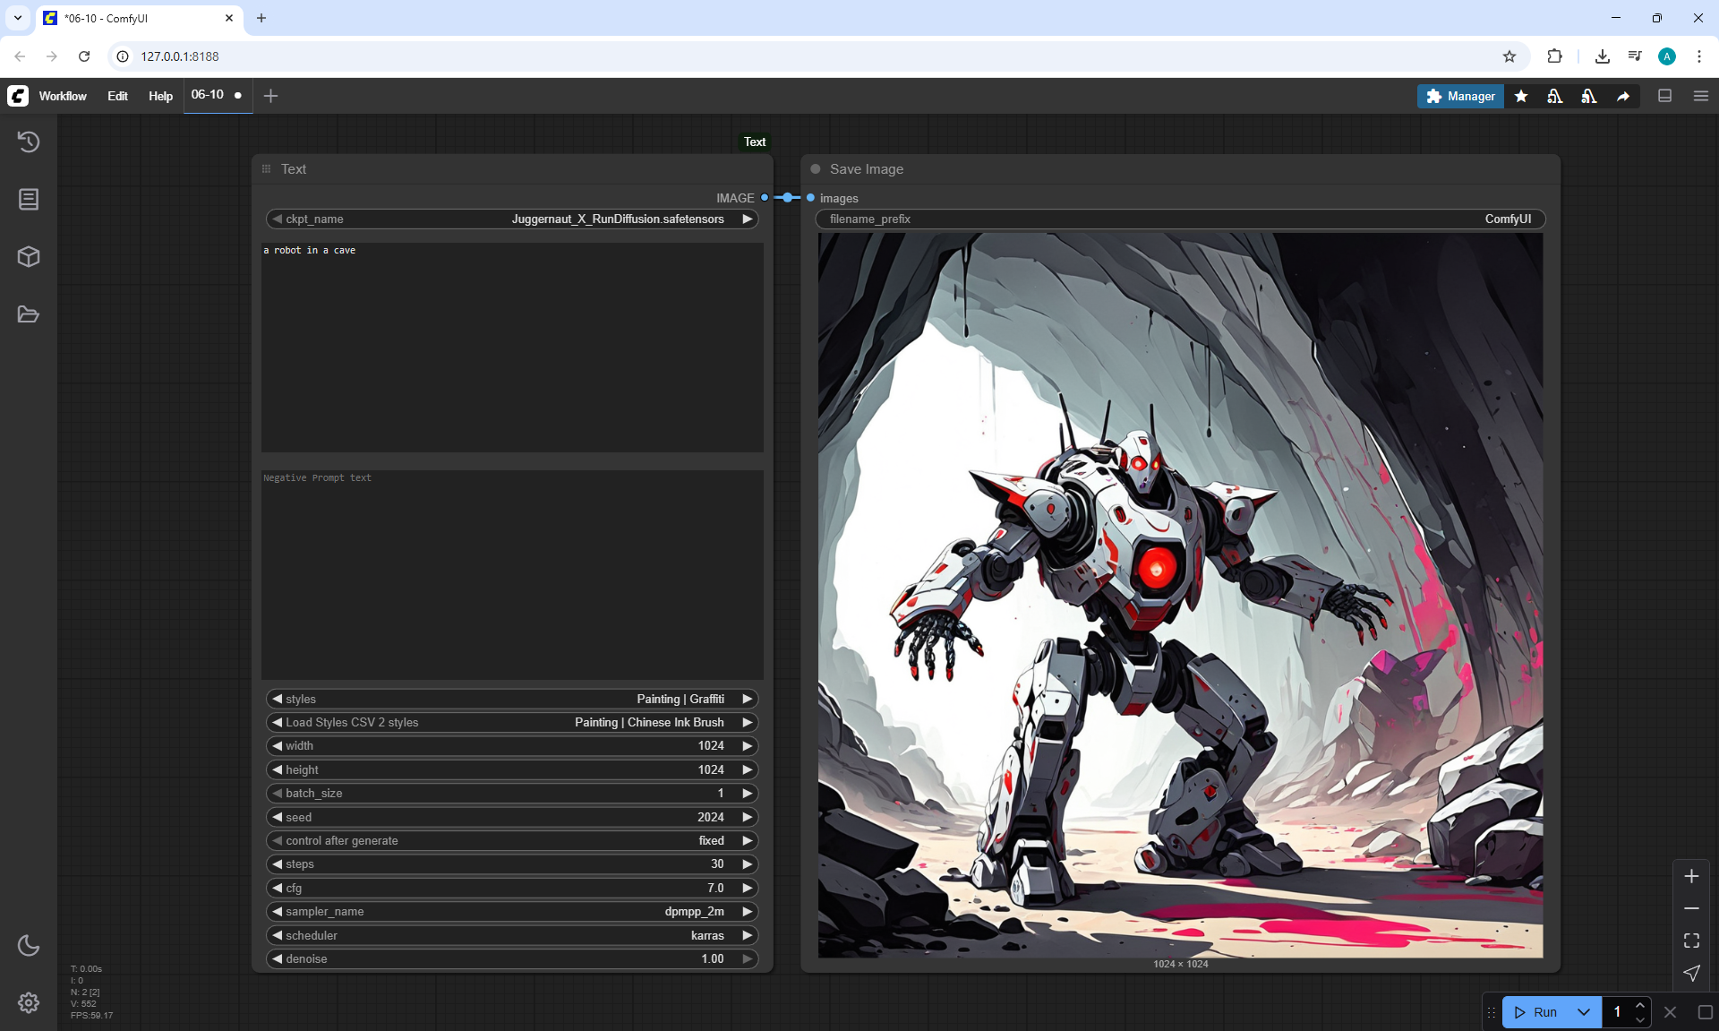Click fit view icon on canvas controls
1719x1031 pixels.
[1691, 941]
